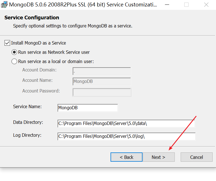Click the Service Configuration heading

click(x=32, y=18)
